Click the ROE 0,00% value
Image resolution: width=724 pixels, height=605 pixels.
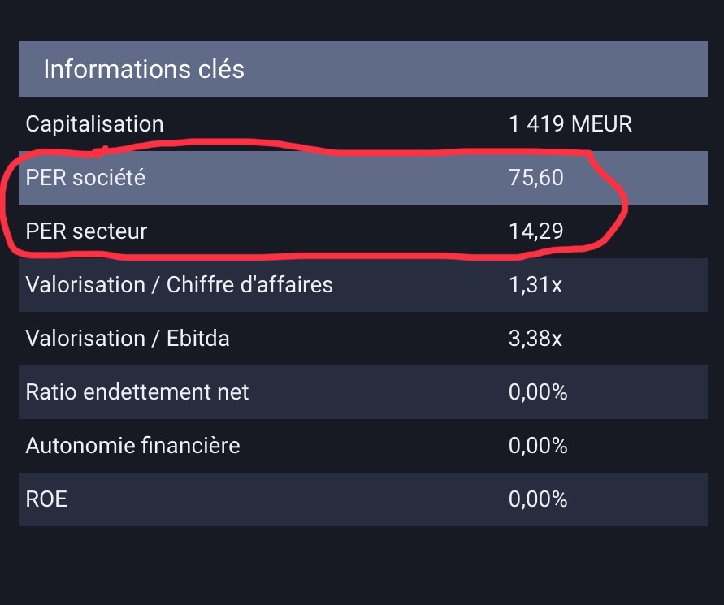pos(538,499)
